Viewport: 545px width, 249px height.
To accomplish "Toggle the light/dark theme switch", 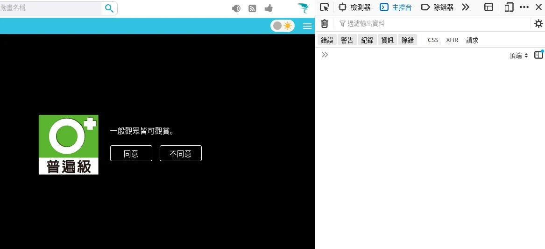I will (x=282, y=26).
